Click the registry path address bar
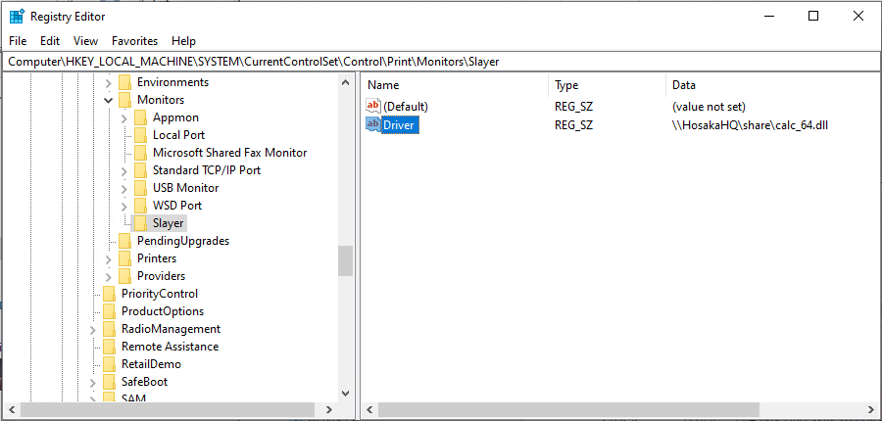 click(x=441, y=62)
